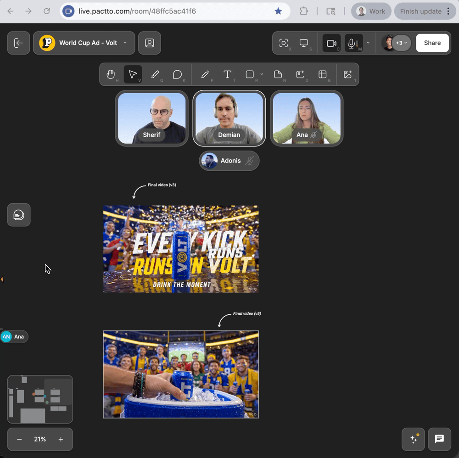Click the Finish update button
Screen dimensions: 459x458
pyautogui.click(x=420, y=11)
